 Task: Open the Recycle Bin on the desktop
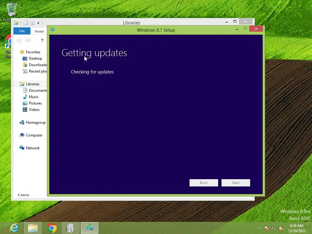click(12, 9)
